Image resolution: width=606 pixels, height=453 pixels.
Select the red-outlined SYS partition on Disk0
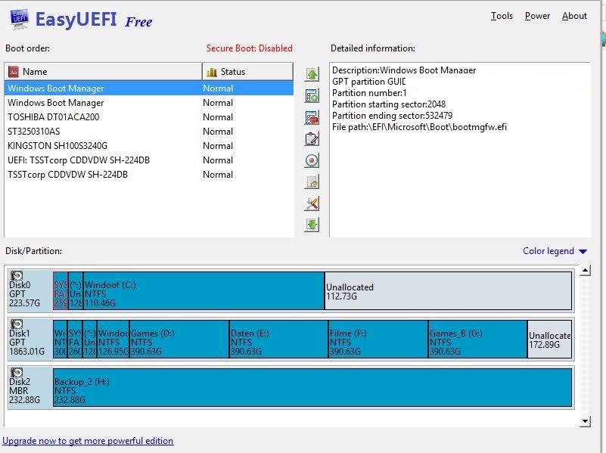(x=61, y=291)
